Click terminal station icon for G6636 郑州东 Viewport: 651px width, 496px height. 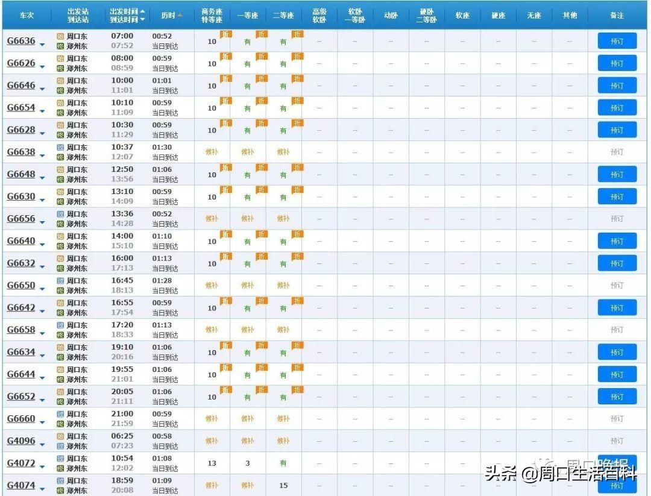click(60, 46)
